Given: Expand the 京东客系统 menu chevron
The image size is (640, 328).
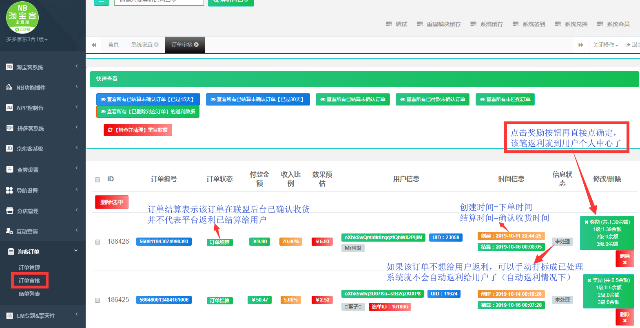Looking at the screenshot, I should (x=76, y=147).
